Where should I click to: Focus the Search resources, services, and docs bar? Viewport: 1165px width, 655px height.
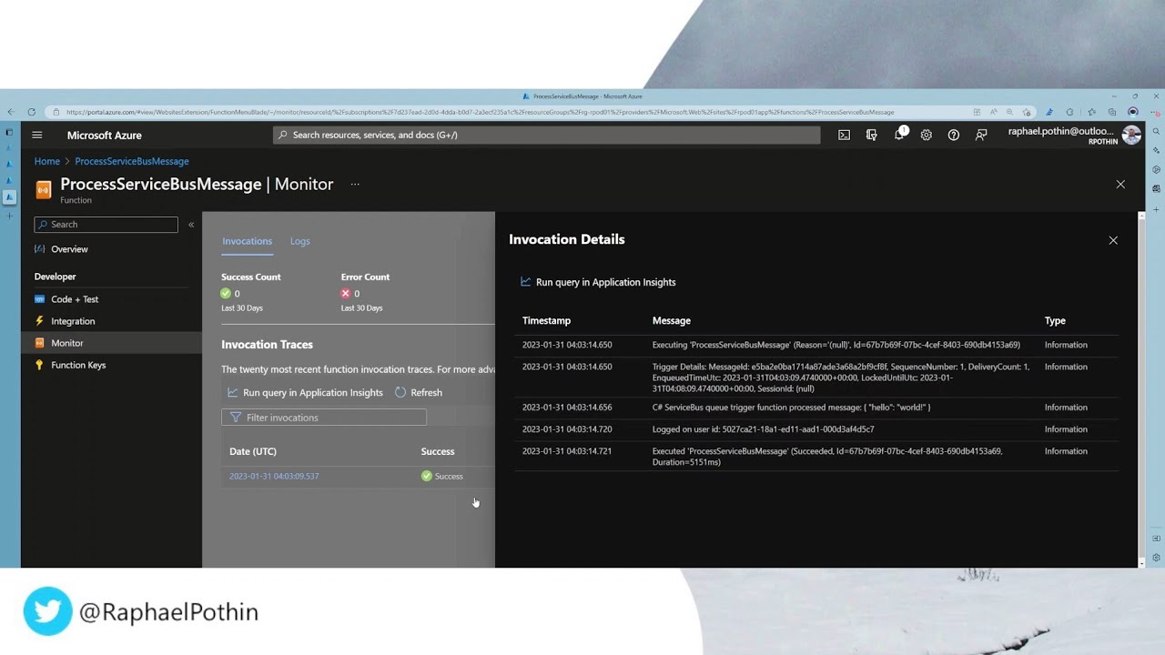pos(546,135)
